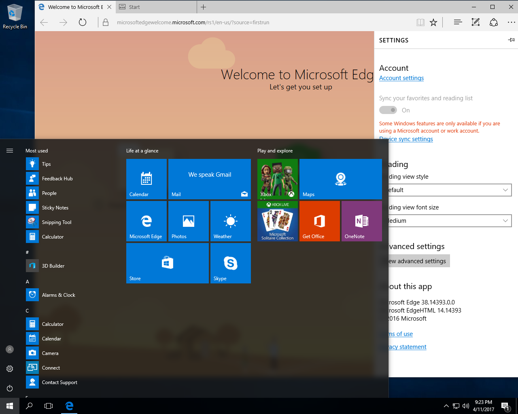Image resolution: width=518 pixels, height=414 pixels.
Task: Open taskbar Search
Action: click(x=29, y=406)
